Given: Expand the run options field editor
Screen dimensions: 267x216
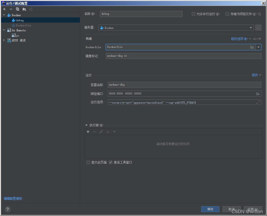Looking at the screenshot, I should pyautogui.click(x=258, y=102).
